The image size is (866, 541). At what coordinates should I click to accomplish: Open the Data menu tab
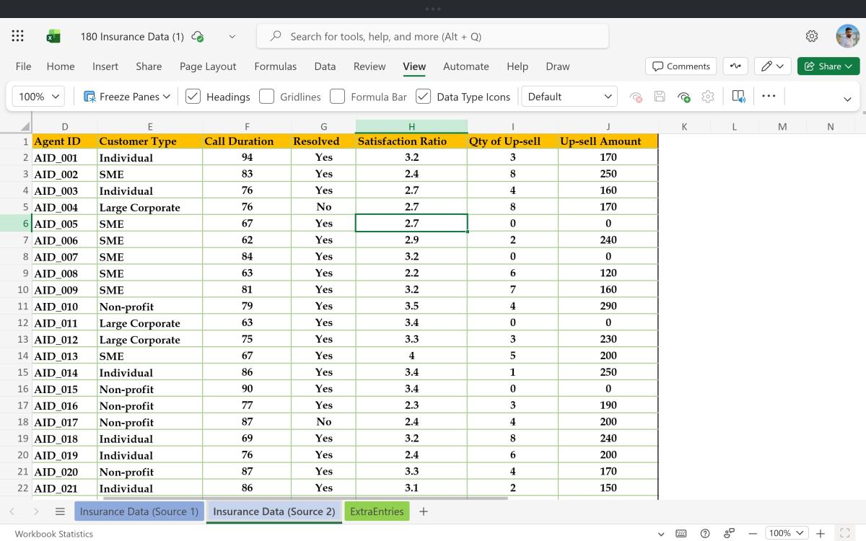[x=325, y=66]
